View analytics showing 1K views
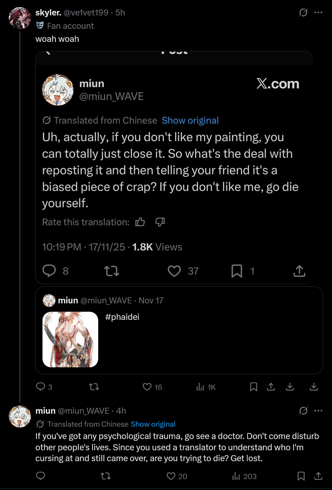Screen dimensions: 332x490 (x=206, y=387)
